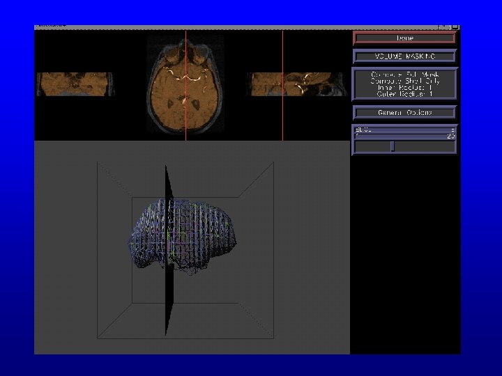Click the Done button
Image resolution: width=502 pixels, height=376 pixels.
click(404, 38)
